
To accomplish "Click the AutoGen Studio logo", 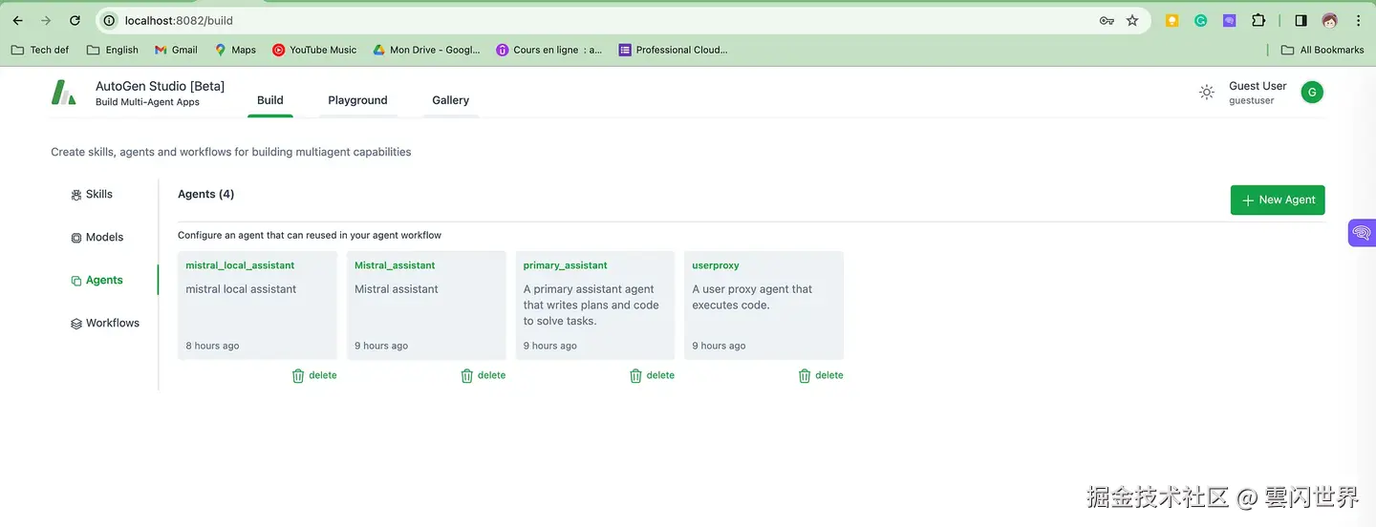I will [63, 93].
